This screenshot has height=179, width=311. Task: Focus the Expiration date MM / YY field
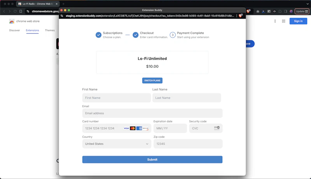(x=170, y=128)
